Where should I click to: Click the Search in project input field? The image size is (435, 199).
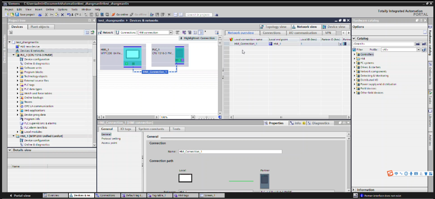pyautogui.click(x=199, y=15)
